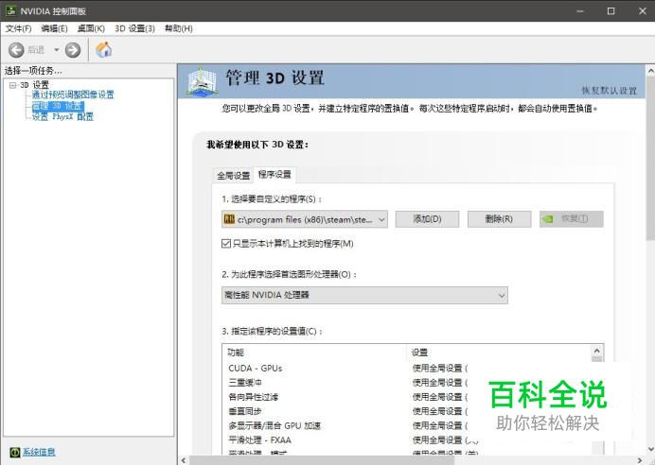Switch to the 程序设置 tab
The width and height of the screenshot is (655, 465).
(274, 174)
